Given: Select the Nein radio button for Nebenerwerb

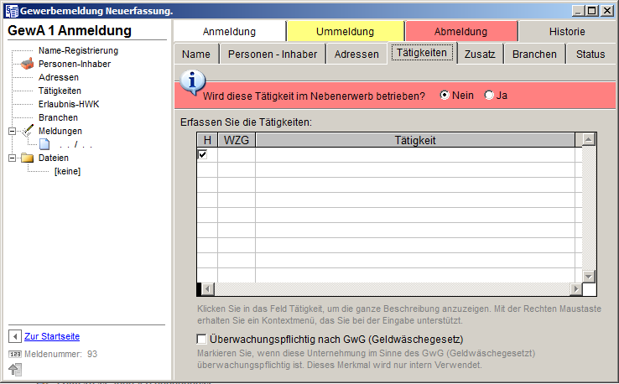Looking at the screenshot, I should tap(445, 95).
